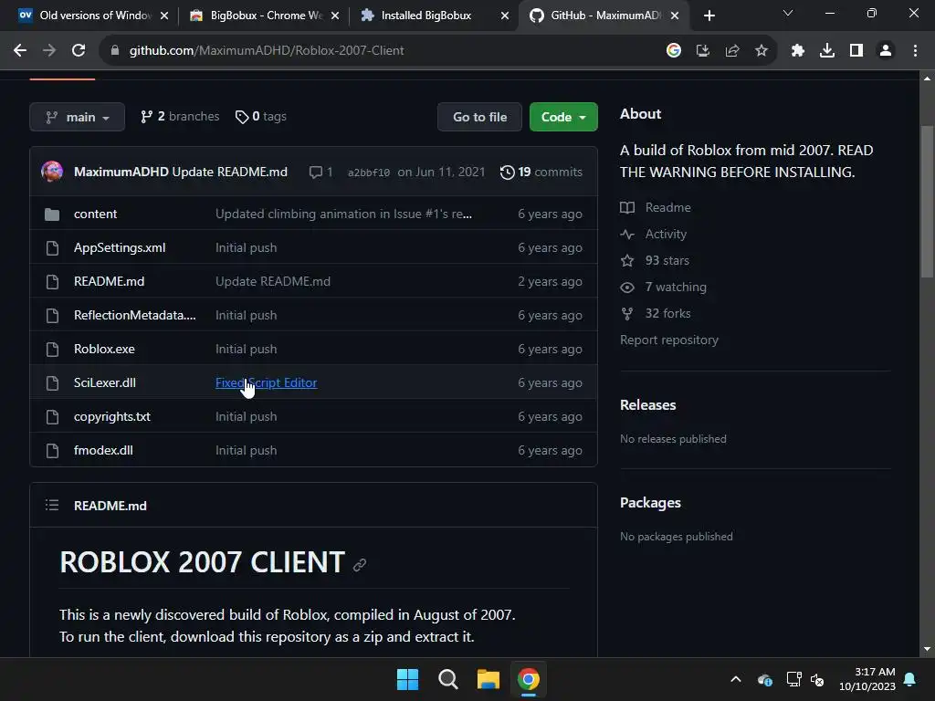Open commit history clock icon
935x701 pixels.
(x=508, y=173)
